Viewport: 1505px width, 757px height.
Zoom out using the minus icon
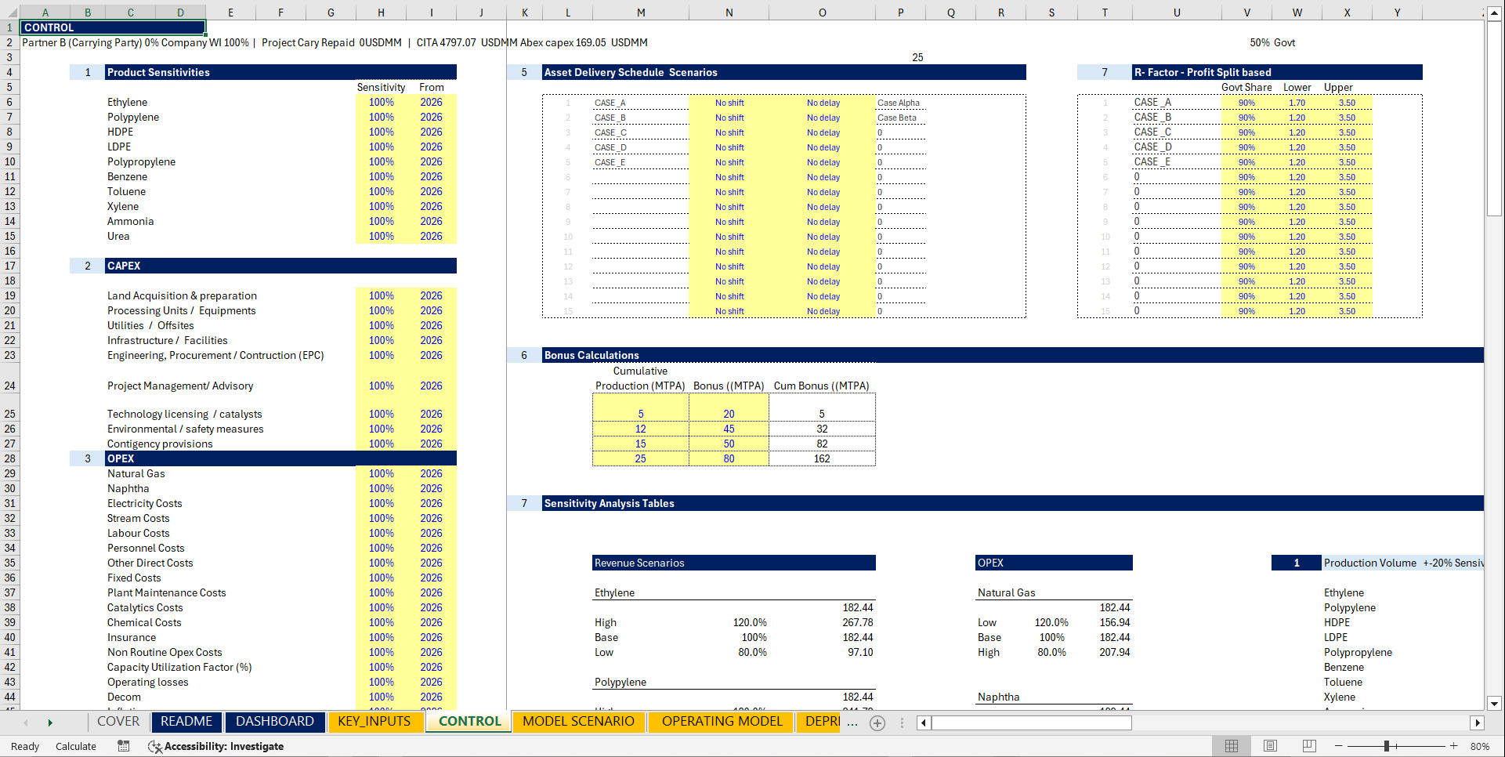point(1340,746)
